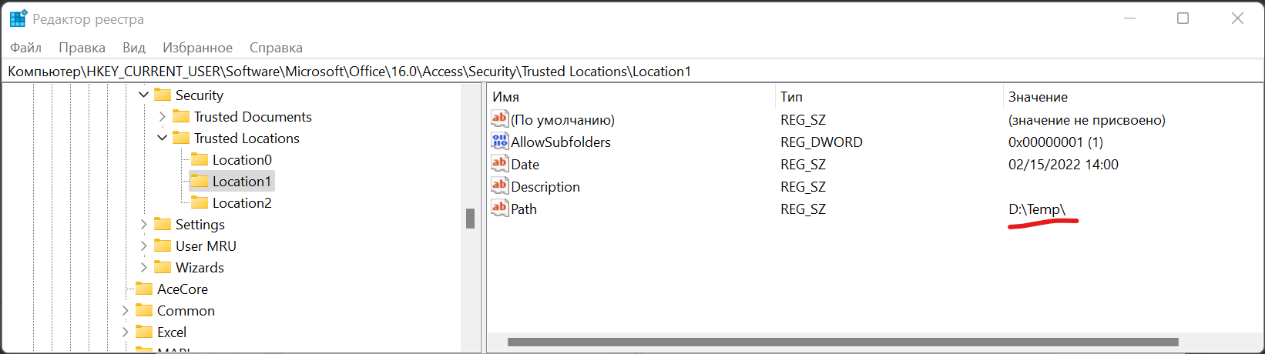
Task: Click the registry path address bar
Action: pyautogui.click(x=632, y=72)
